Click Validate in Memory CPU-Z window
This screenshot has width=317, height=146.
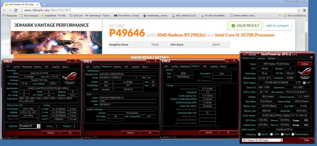[209, 132]
